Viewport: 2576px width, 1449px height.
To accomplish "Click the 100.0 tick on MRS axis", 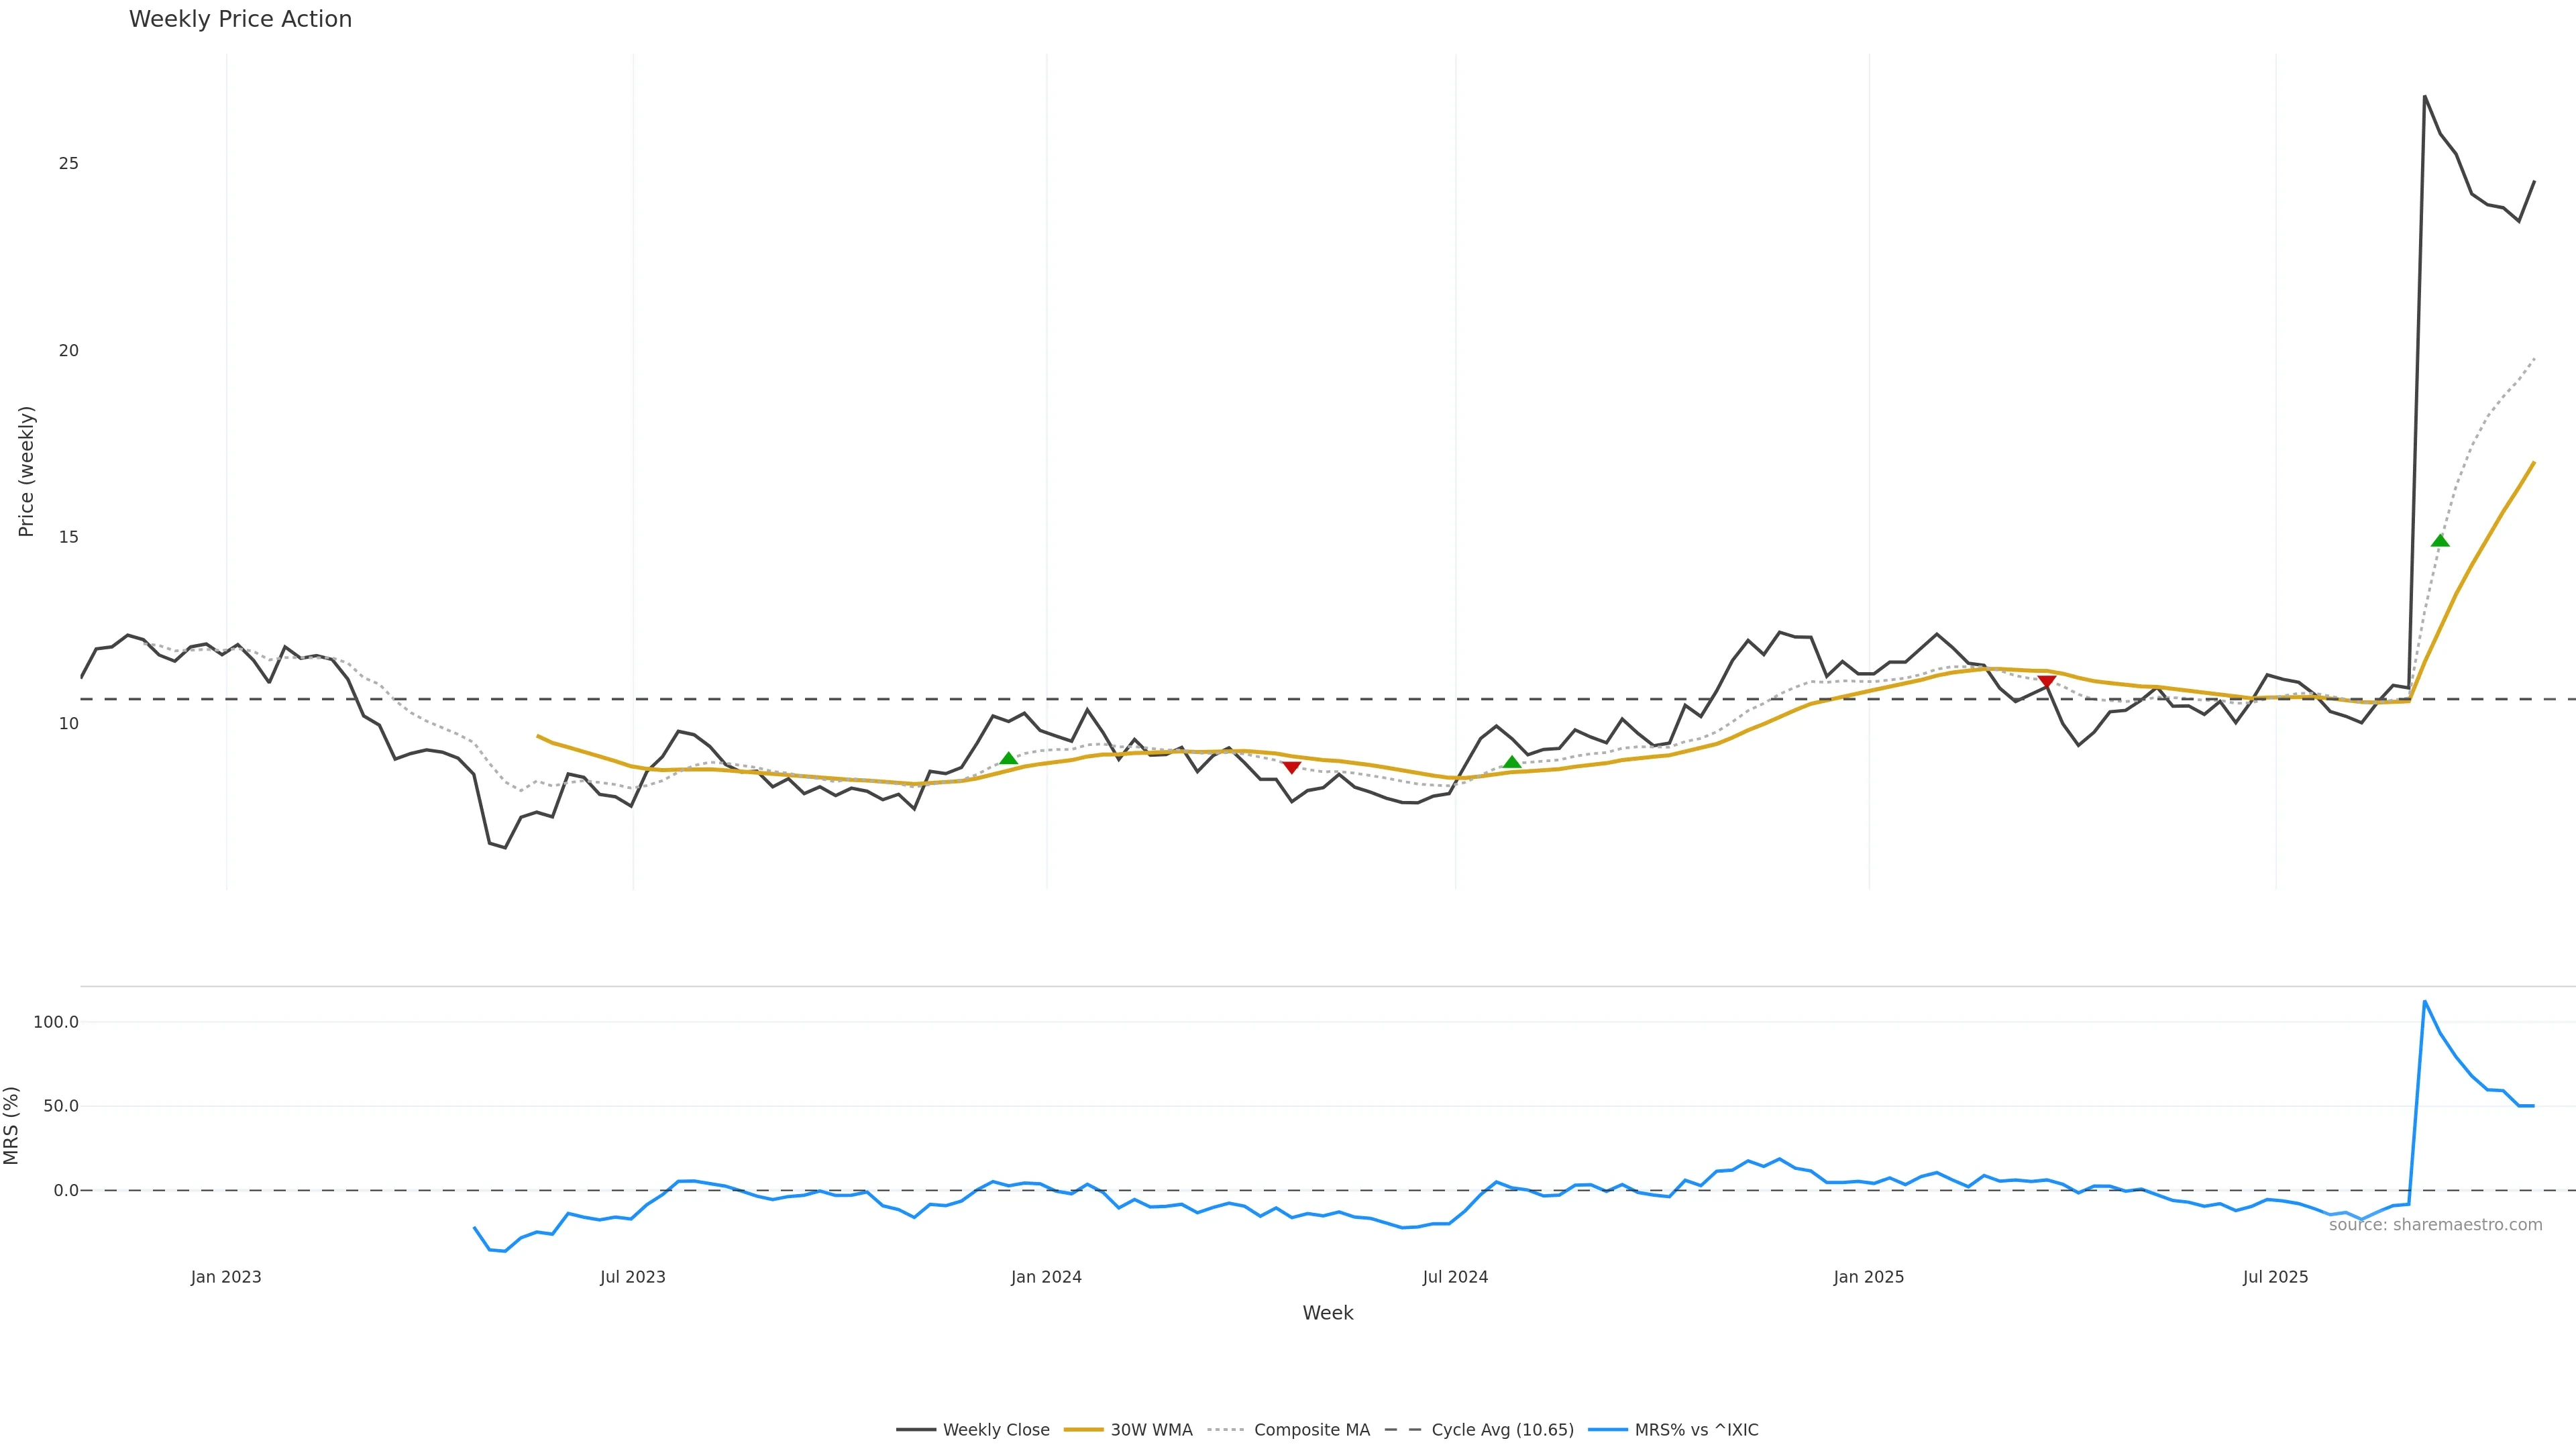I will [x=56, y=1022].
